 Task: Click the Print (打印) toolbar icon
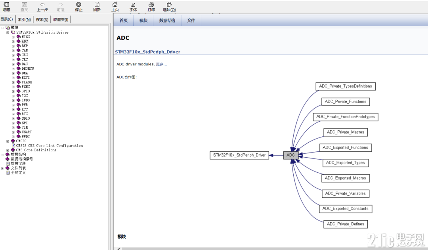[x=151, y=5]
